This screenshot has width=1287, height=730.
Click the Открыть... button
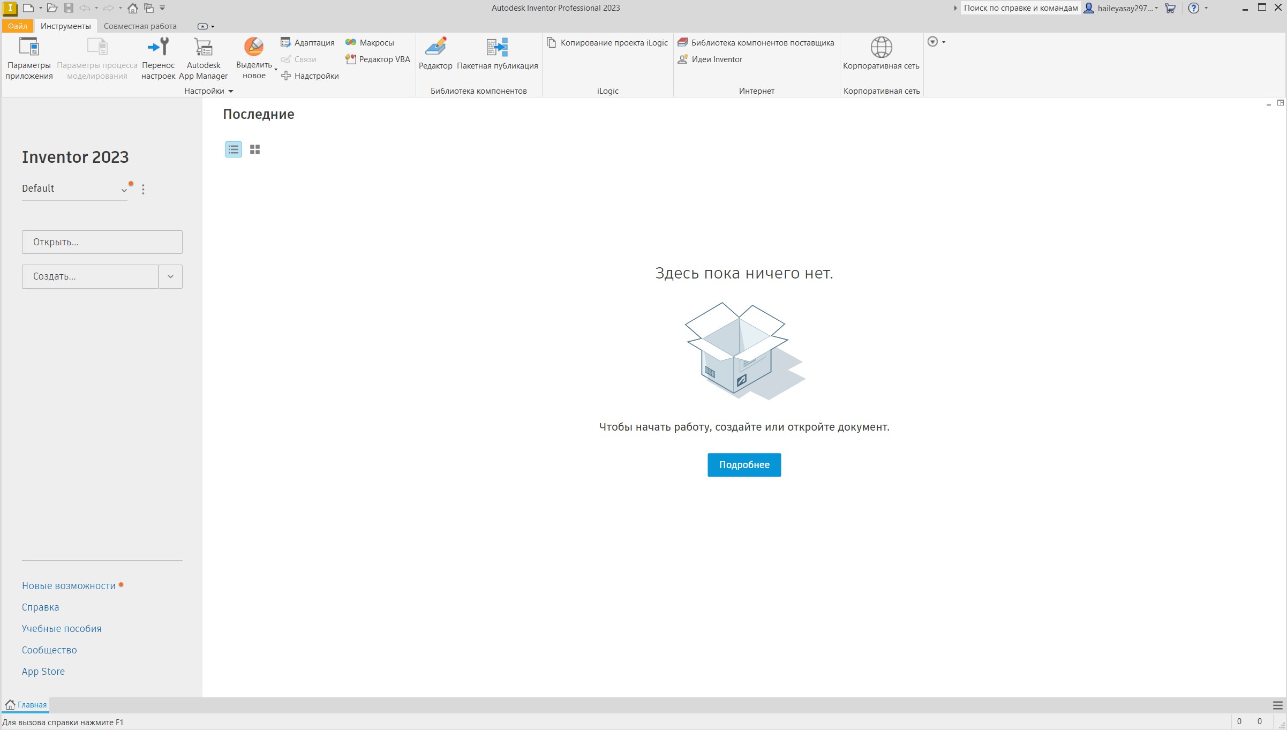coord(102,242)
